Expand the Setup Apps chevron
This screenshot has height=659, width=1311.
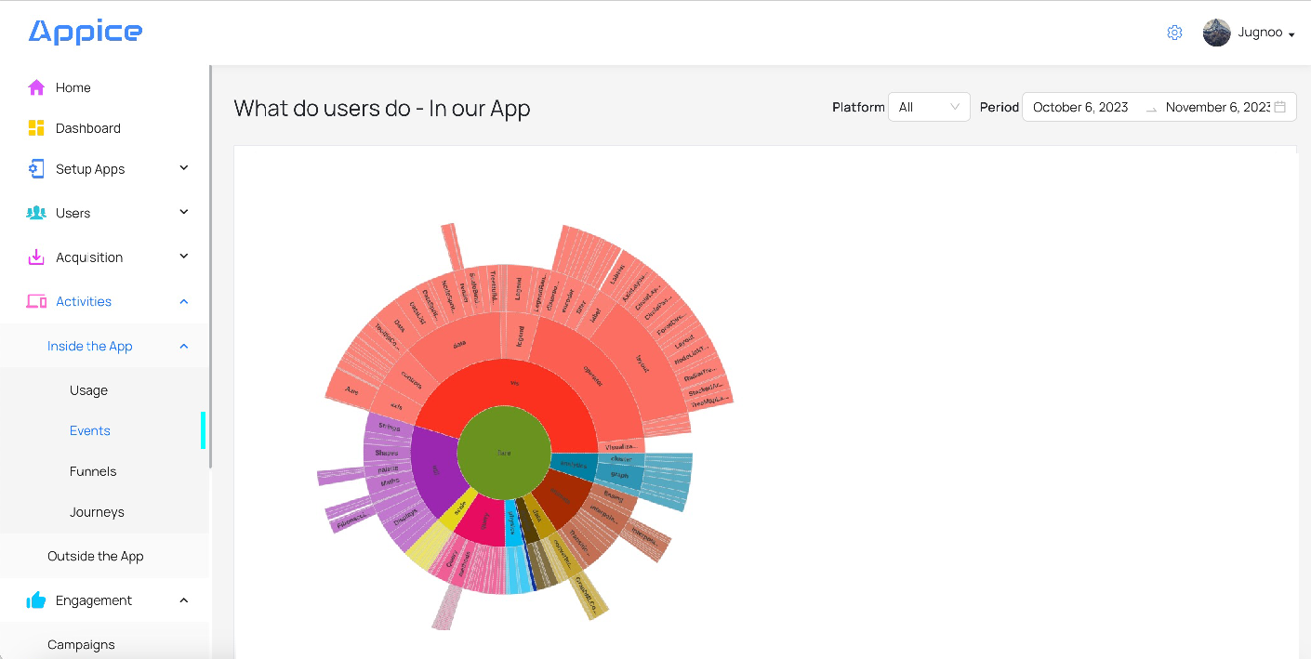point(184,168)
